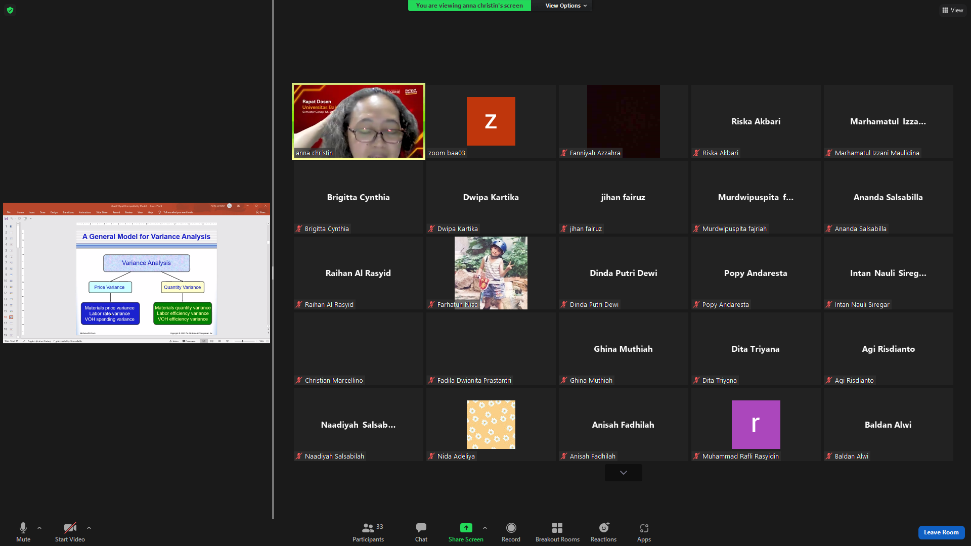Click muted mic icon beside Fanniyah Azzahra

[x=564, y=153]
